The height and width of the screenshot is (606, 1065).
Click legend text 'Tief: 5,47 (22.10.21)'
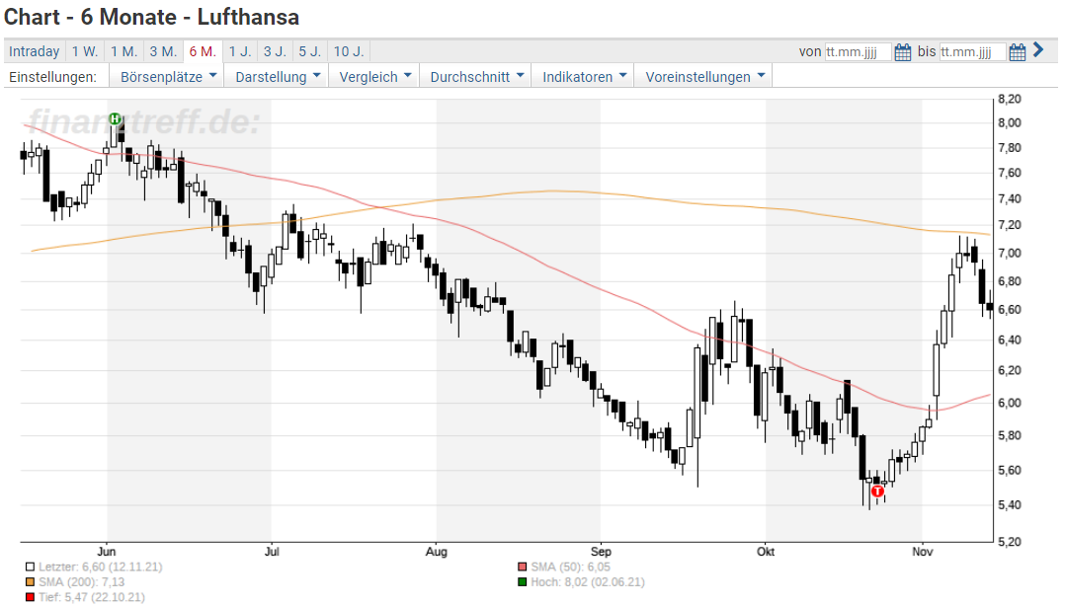click(92, 597)
